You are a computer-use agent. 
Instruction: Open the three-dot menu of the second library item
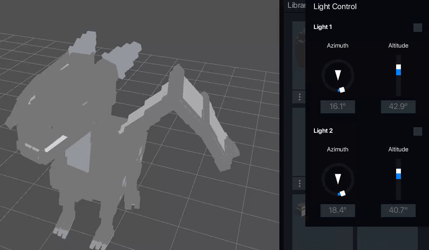(300, 183)
